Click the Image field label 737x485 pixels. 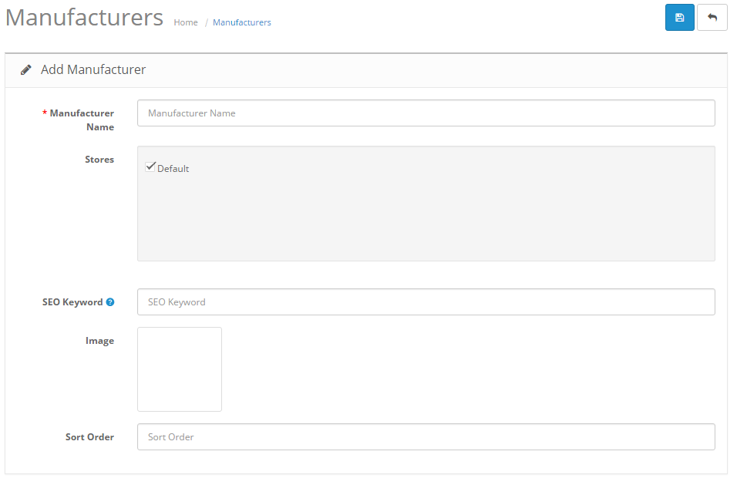coord(100,341)
